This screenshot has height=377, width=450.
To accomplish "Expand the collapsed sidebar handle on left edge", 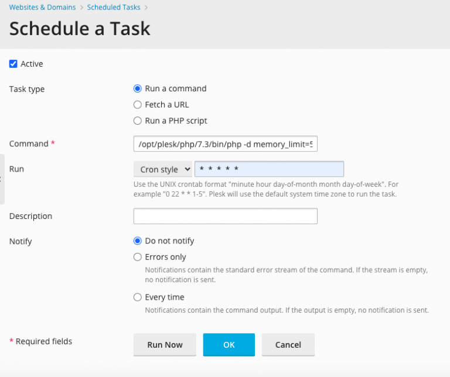I will coord(2,179).
